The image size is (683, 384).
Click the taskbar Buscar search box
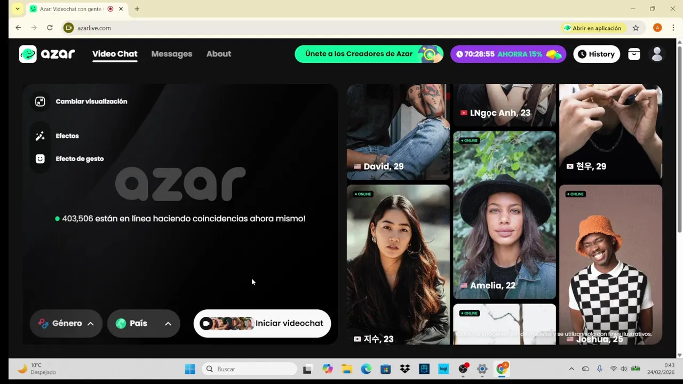tap(249, 369)
